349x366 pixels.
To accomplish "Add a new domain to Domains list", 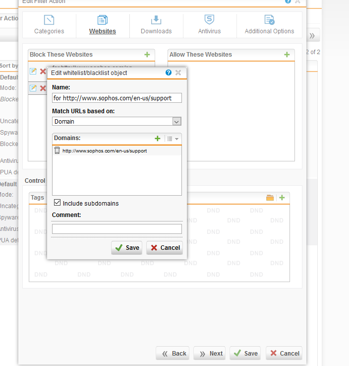I will [x=158, y=139].
